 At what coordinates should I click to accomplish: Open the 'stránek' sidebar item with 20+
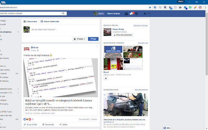(9, 73)
